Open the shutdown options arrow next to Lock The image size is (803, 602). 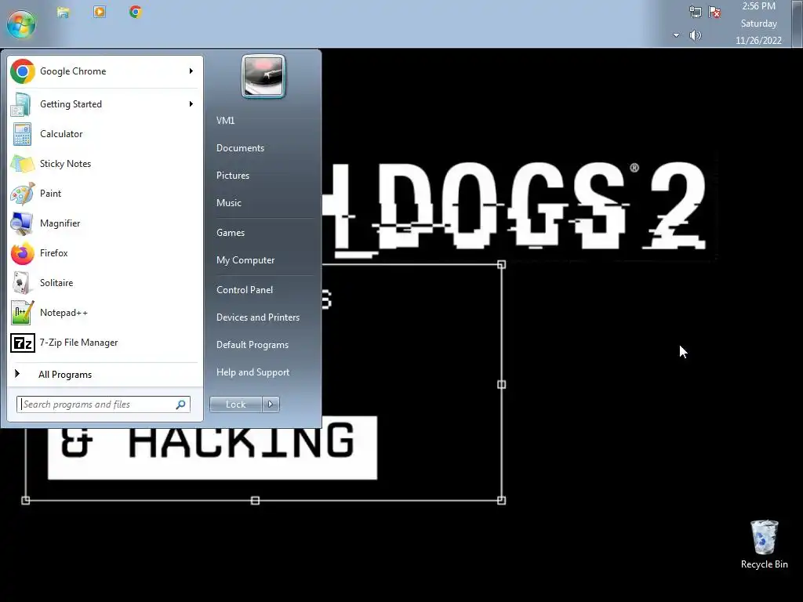(x=271, y=404)
